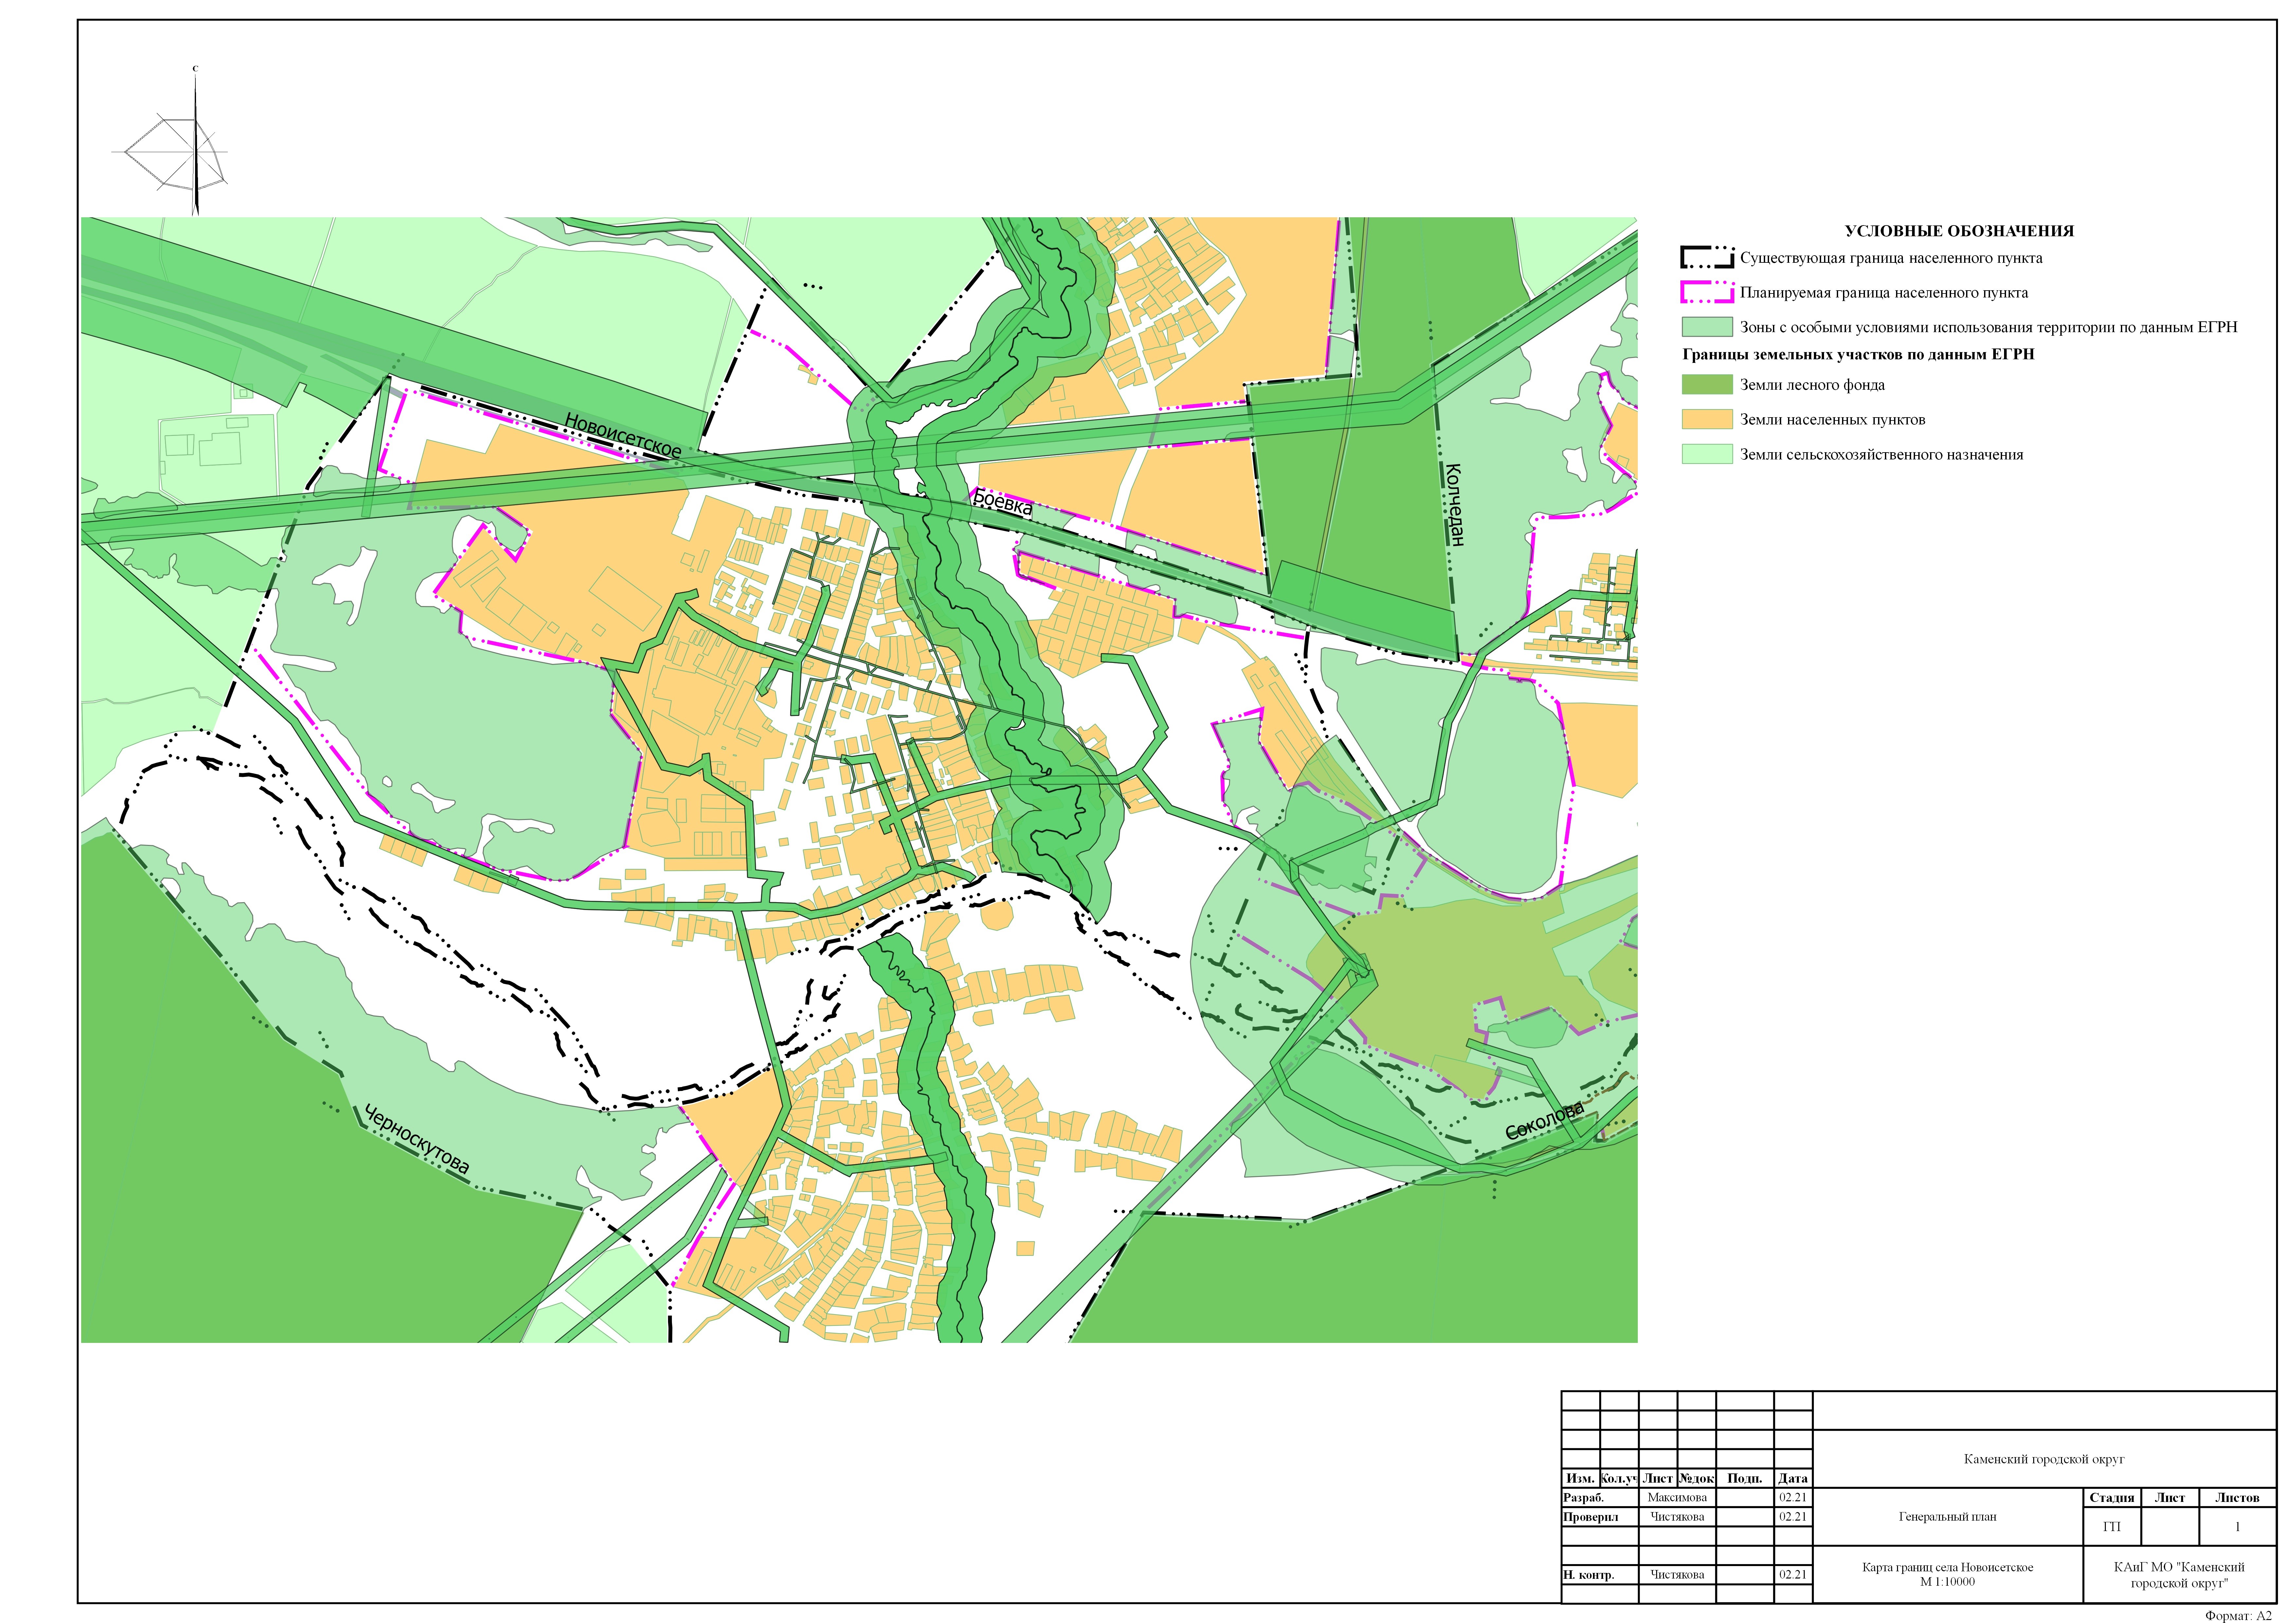
Task: Click the 'Соколова' map label
Action: [1545, 1121]
